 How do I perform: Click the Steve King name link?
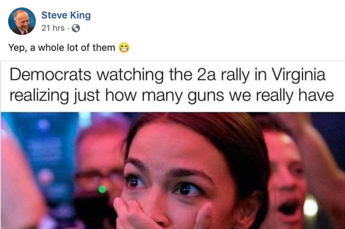66,15
